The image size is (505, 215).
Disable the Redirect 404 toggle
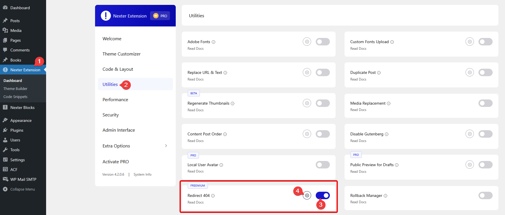click(x=323, y=195)
